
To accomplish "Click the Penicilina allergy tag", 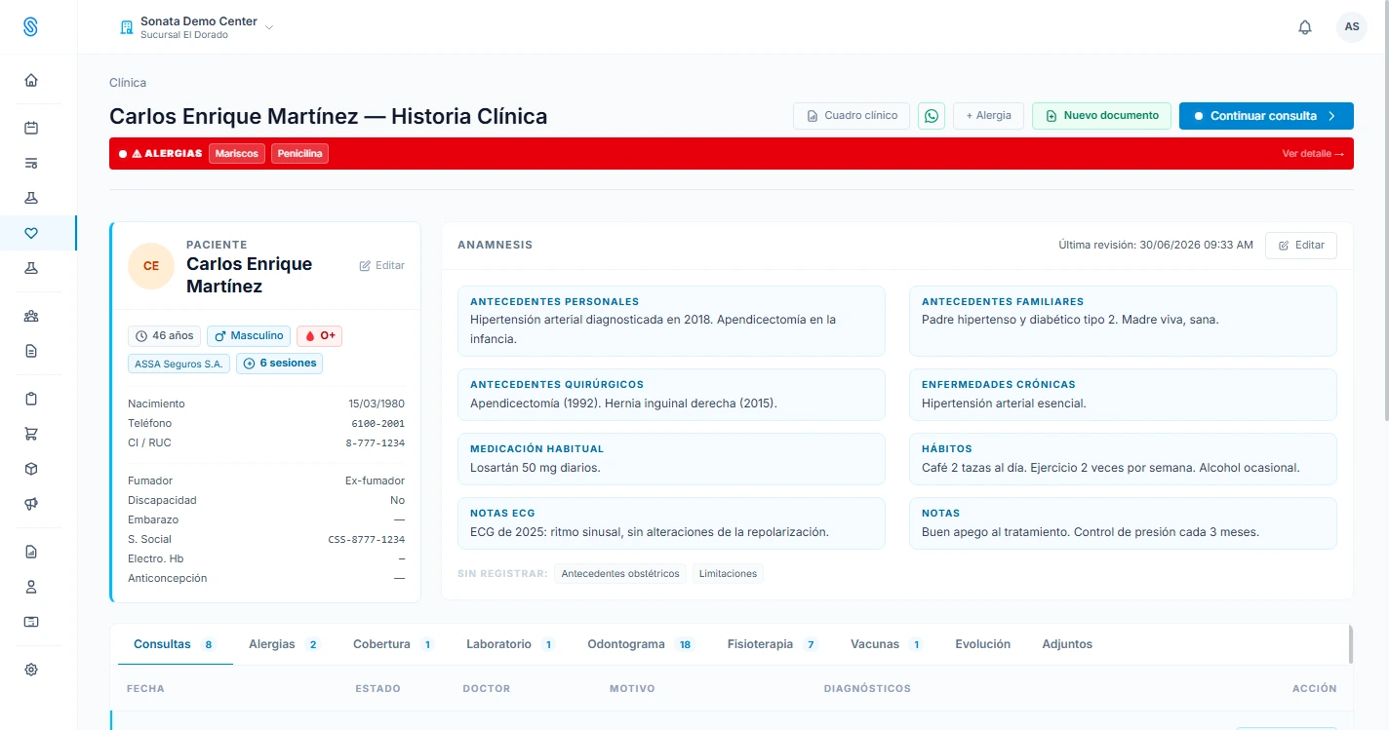I will coord(299,154).
